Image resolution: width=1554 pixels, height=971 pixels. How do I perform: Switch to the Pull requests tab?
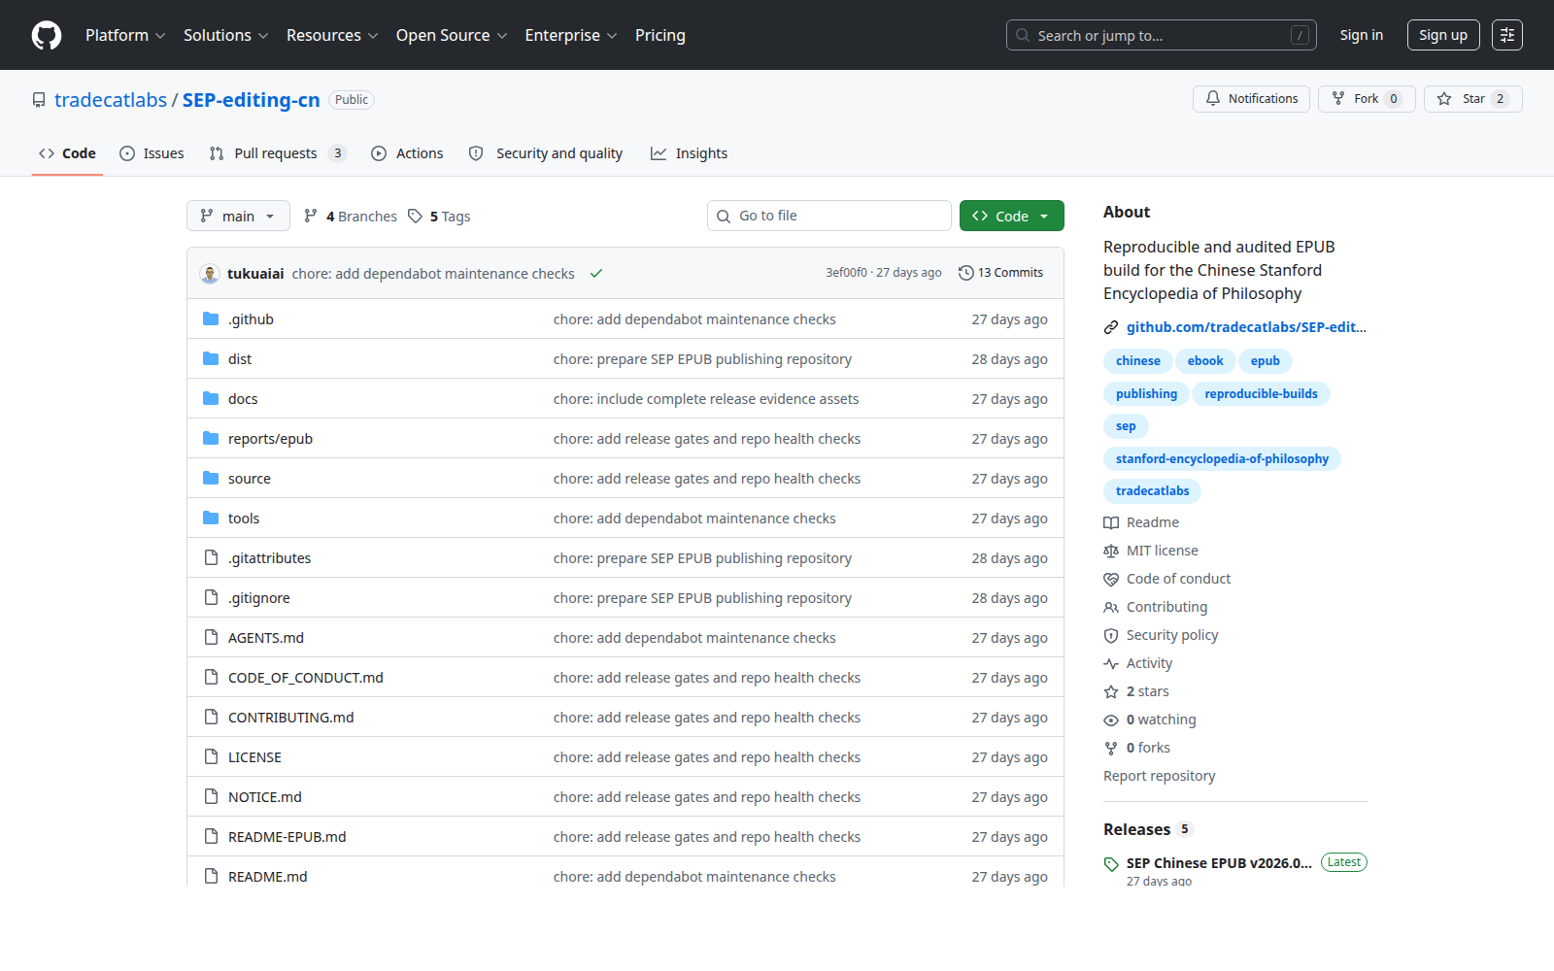[277, 153]
